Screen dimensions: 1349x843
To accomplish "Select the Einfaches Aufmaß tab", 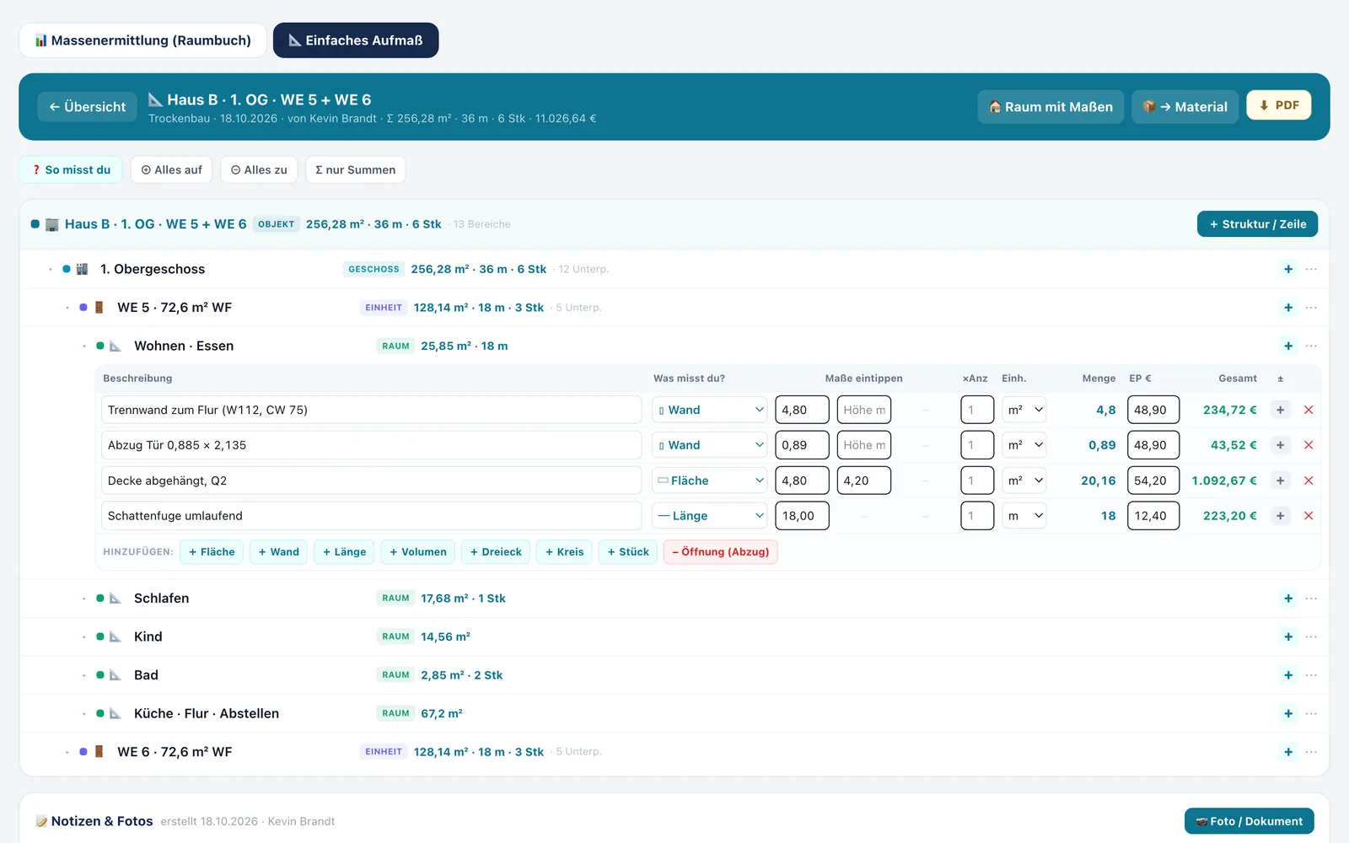I will (x=356, y=40).
